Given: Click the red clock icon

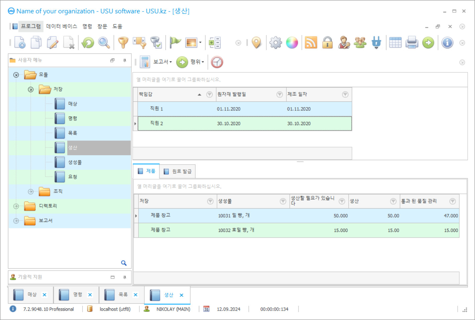Looking at the screenshot, I should pyautogui.click(x=217, y=62).
